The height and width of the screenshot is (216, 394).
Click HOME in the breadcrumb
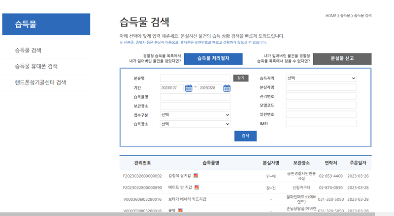tap(330, 16)
